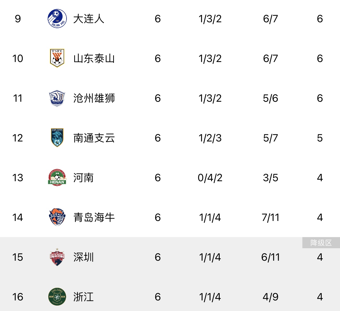340x311 pixels.
Task: Tap the Cangzhou Mighty Lions badge
Action: (57, 98)
